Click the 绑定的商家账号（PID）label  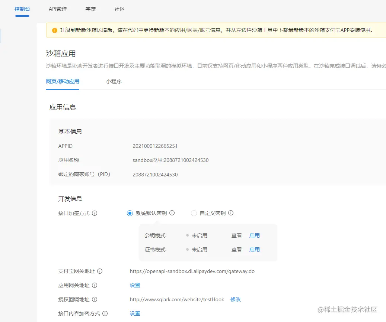tap(84, 175)
